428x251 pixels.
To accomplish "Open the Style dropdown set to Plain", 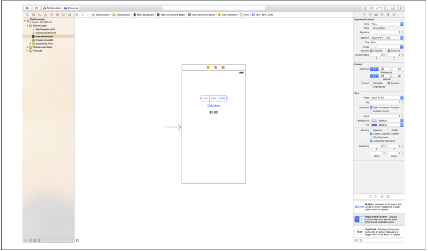I will point(387,24).
